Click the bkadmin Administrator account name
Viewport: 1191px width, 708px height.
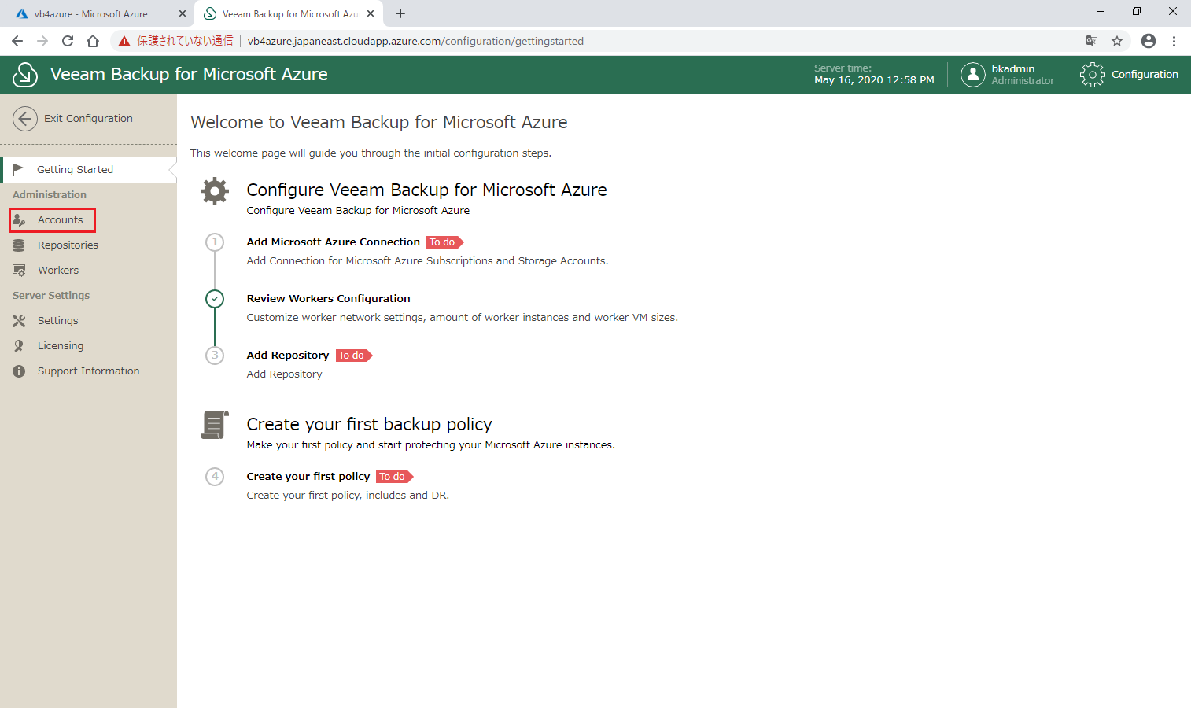pyautogui.click(x=1022, y=75)
